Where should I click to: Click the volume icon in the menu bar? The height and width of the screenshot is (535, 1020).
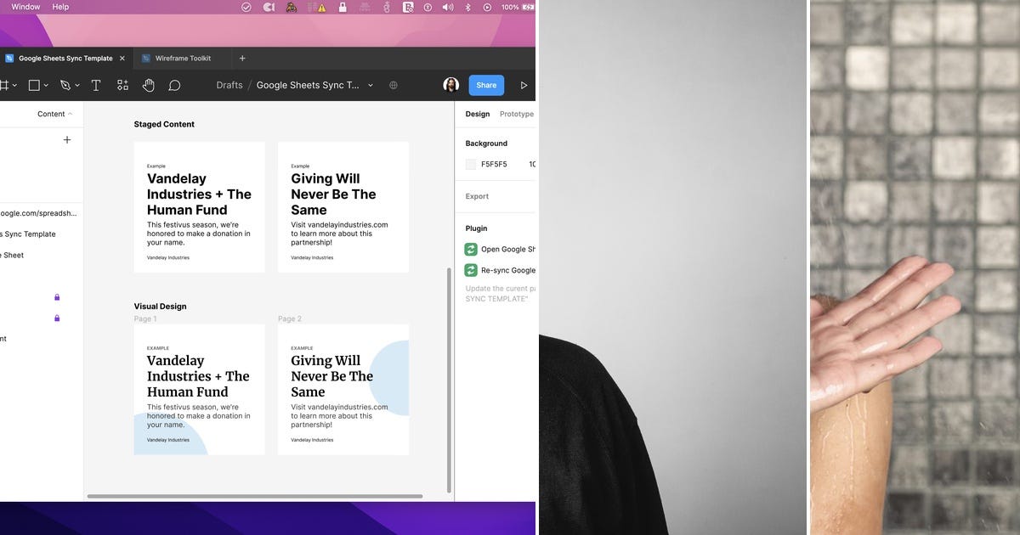click(x=447, y=7)
